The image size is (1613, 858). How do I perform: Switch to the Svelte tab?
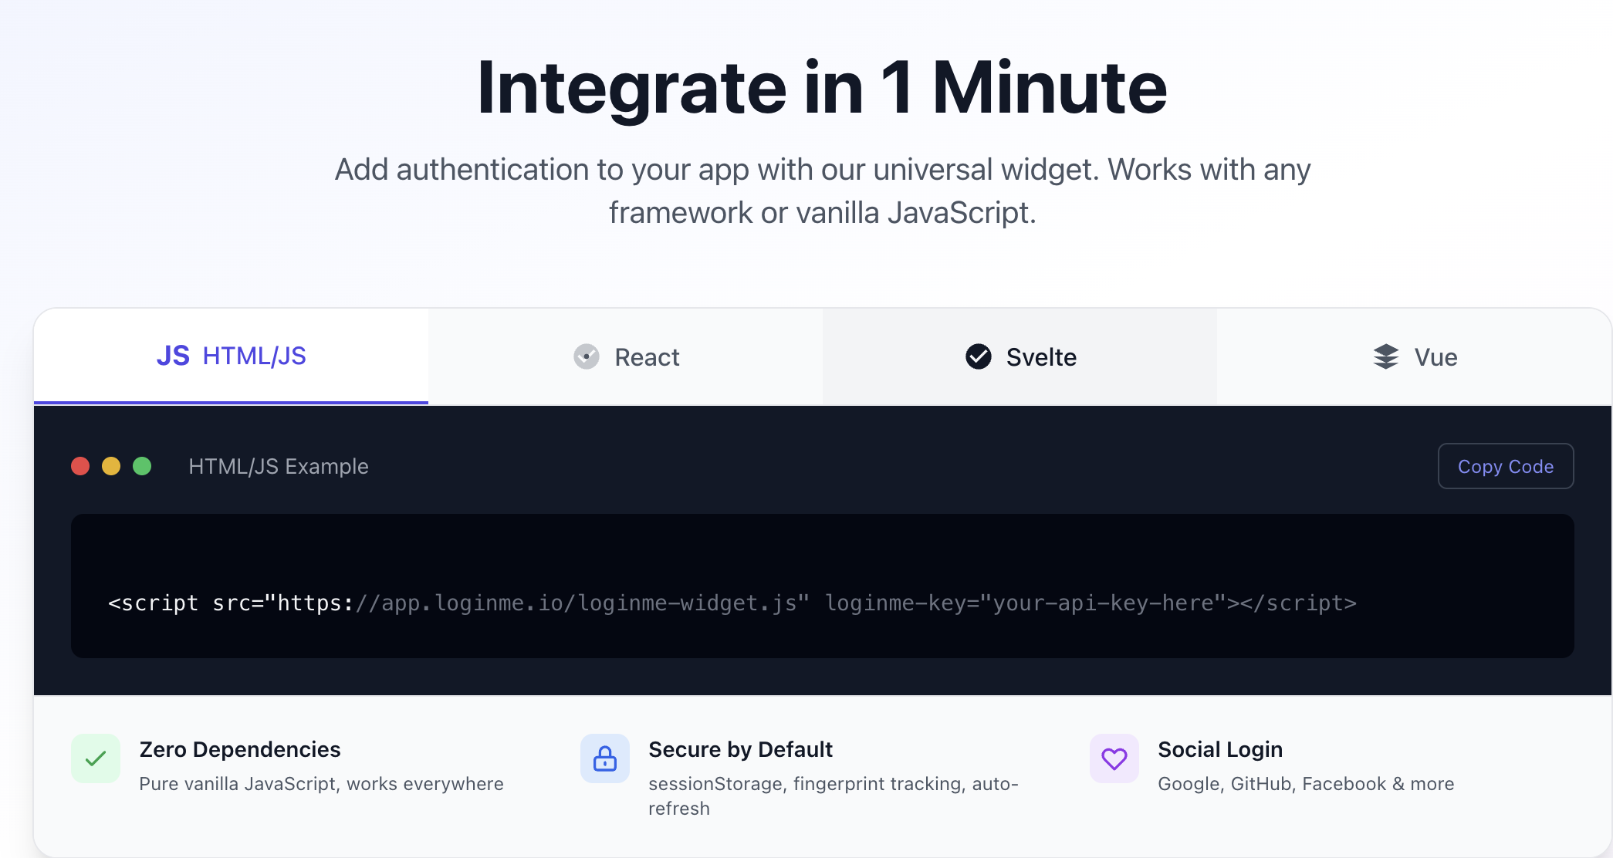click(1020, 356)
